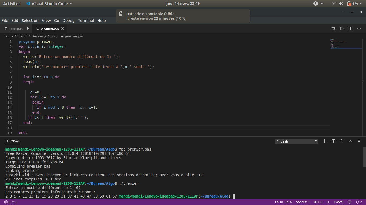Click 'Pascal' language mode selector
The height and width of the screenshot is (205, 366).
coord(339,202)
